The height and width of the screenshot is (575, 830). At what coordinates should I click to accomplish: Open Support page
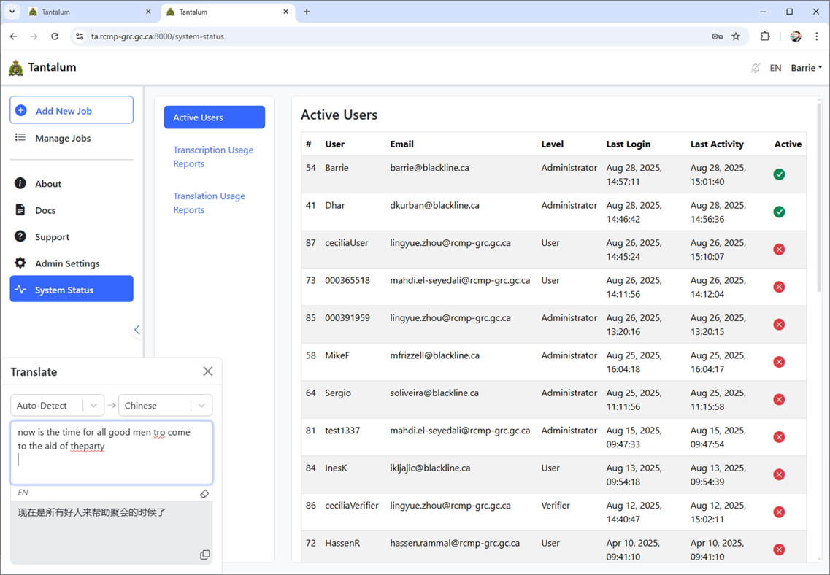point(52,237)
